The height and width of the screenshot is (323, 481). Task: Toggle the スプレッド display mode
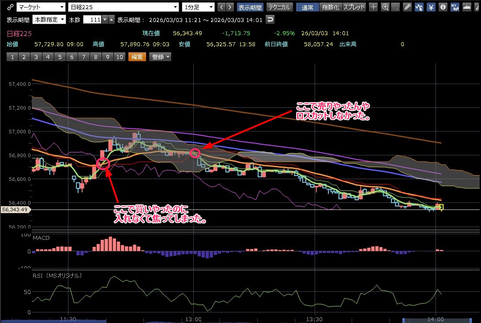[354, 7]
